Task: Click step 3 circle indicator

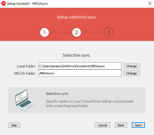Action: tap(109, 32)
